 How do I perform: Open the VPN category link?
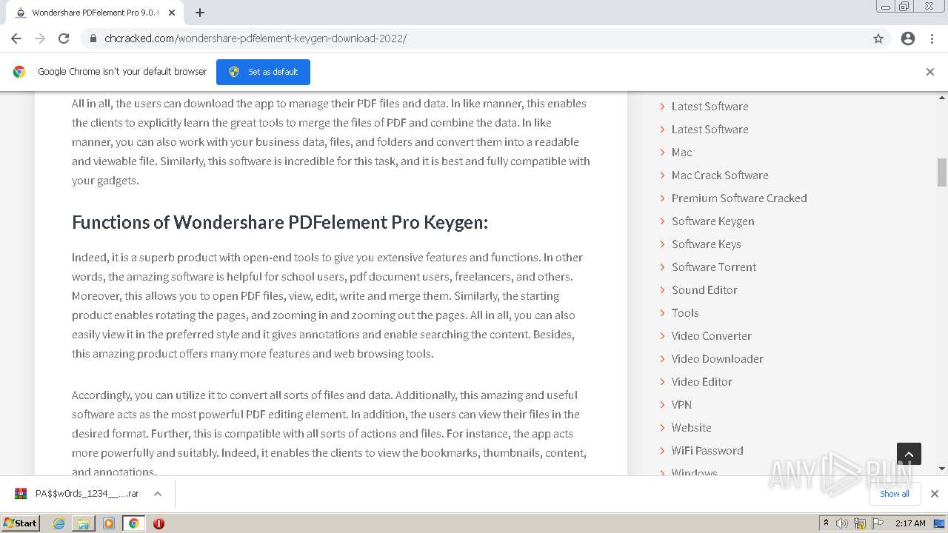(681, 405)
